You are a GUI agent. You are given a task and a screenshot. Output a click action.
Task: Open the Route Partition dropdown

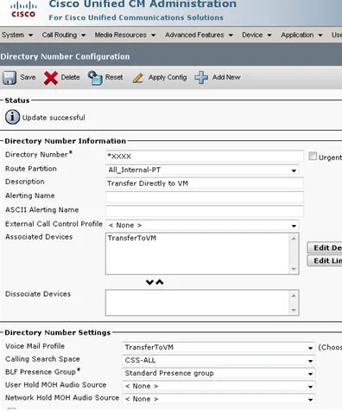tap(202, 170)
